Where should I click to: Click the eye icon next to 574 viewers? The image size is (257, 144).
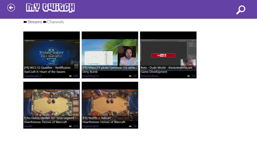click(x=70, y=126)
